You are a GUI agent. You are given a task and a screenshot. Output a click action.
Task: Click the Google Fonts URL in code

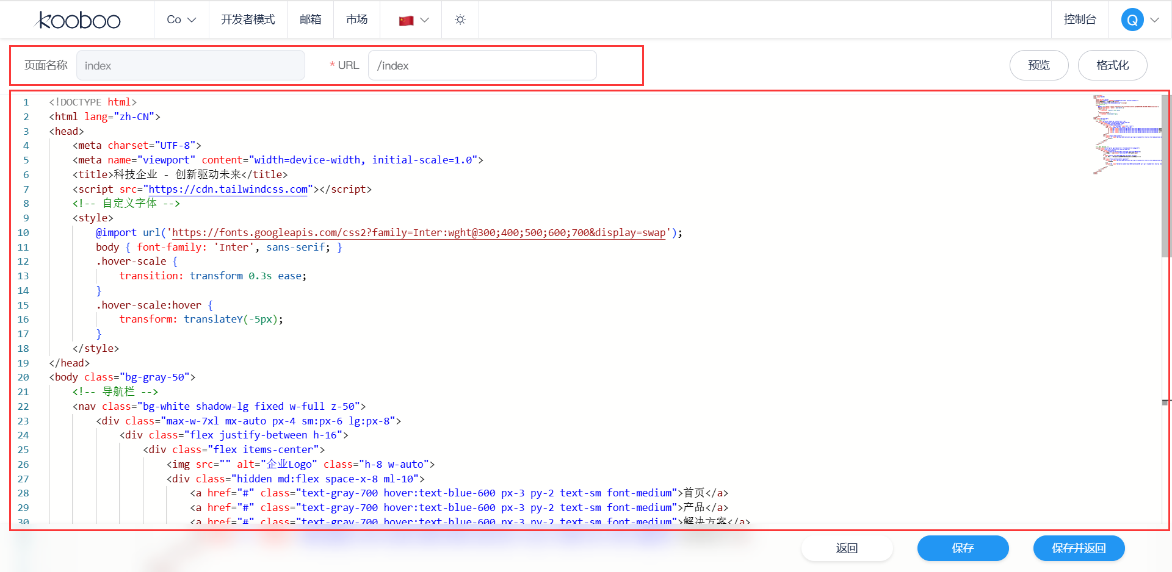[x=419, y=232]
